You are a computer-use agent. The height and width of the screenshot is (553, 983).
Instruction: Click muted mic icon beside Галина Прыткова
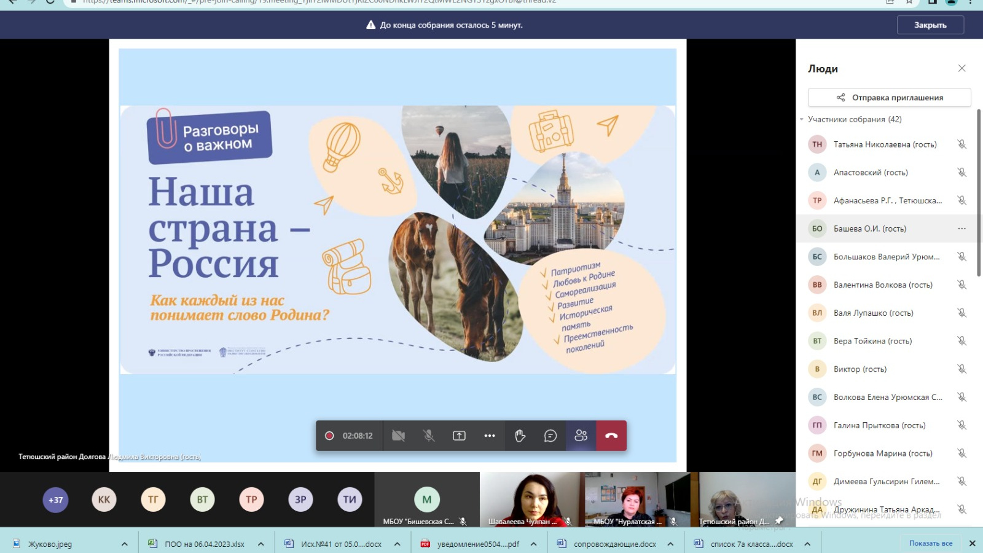point(961,425)
